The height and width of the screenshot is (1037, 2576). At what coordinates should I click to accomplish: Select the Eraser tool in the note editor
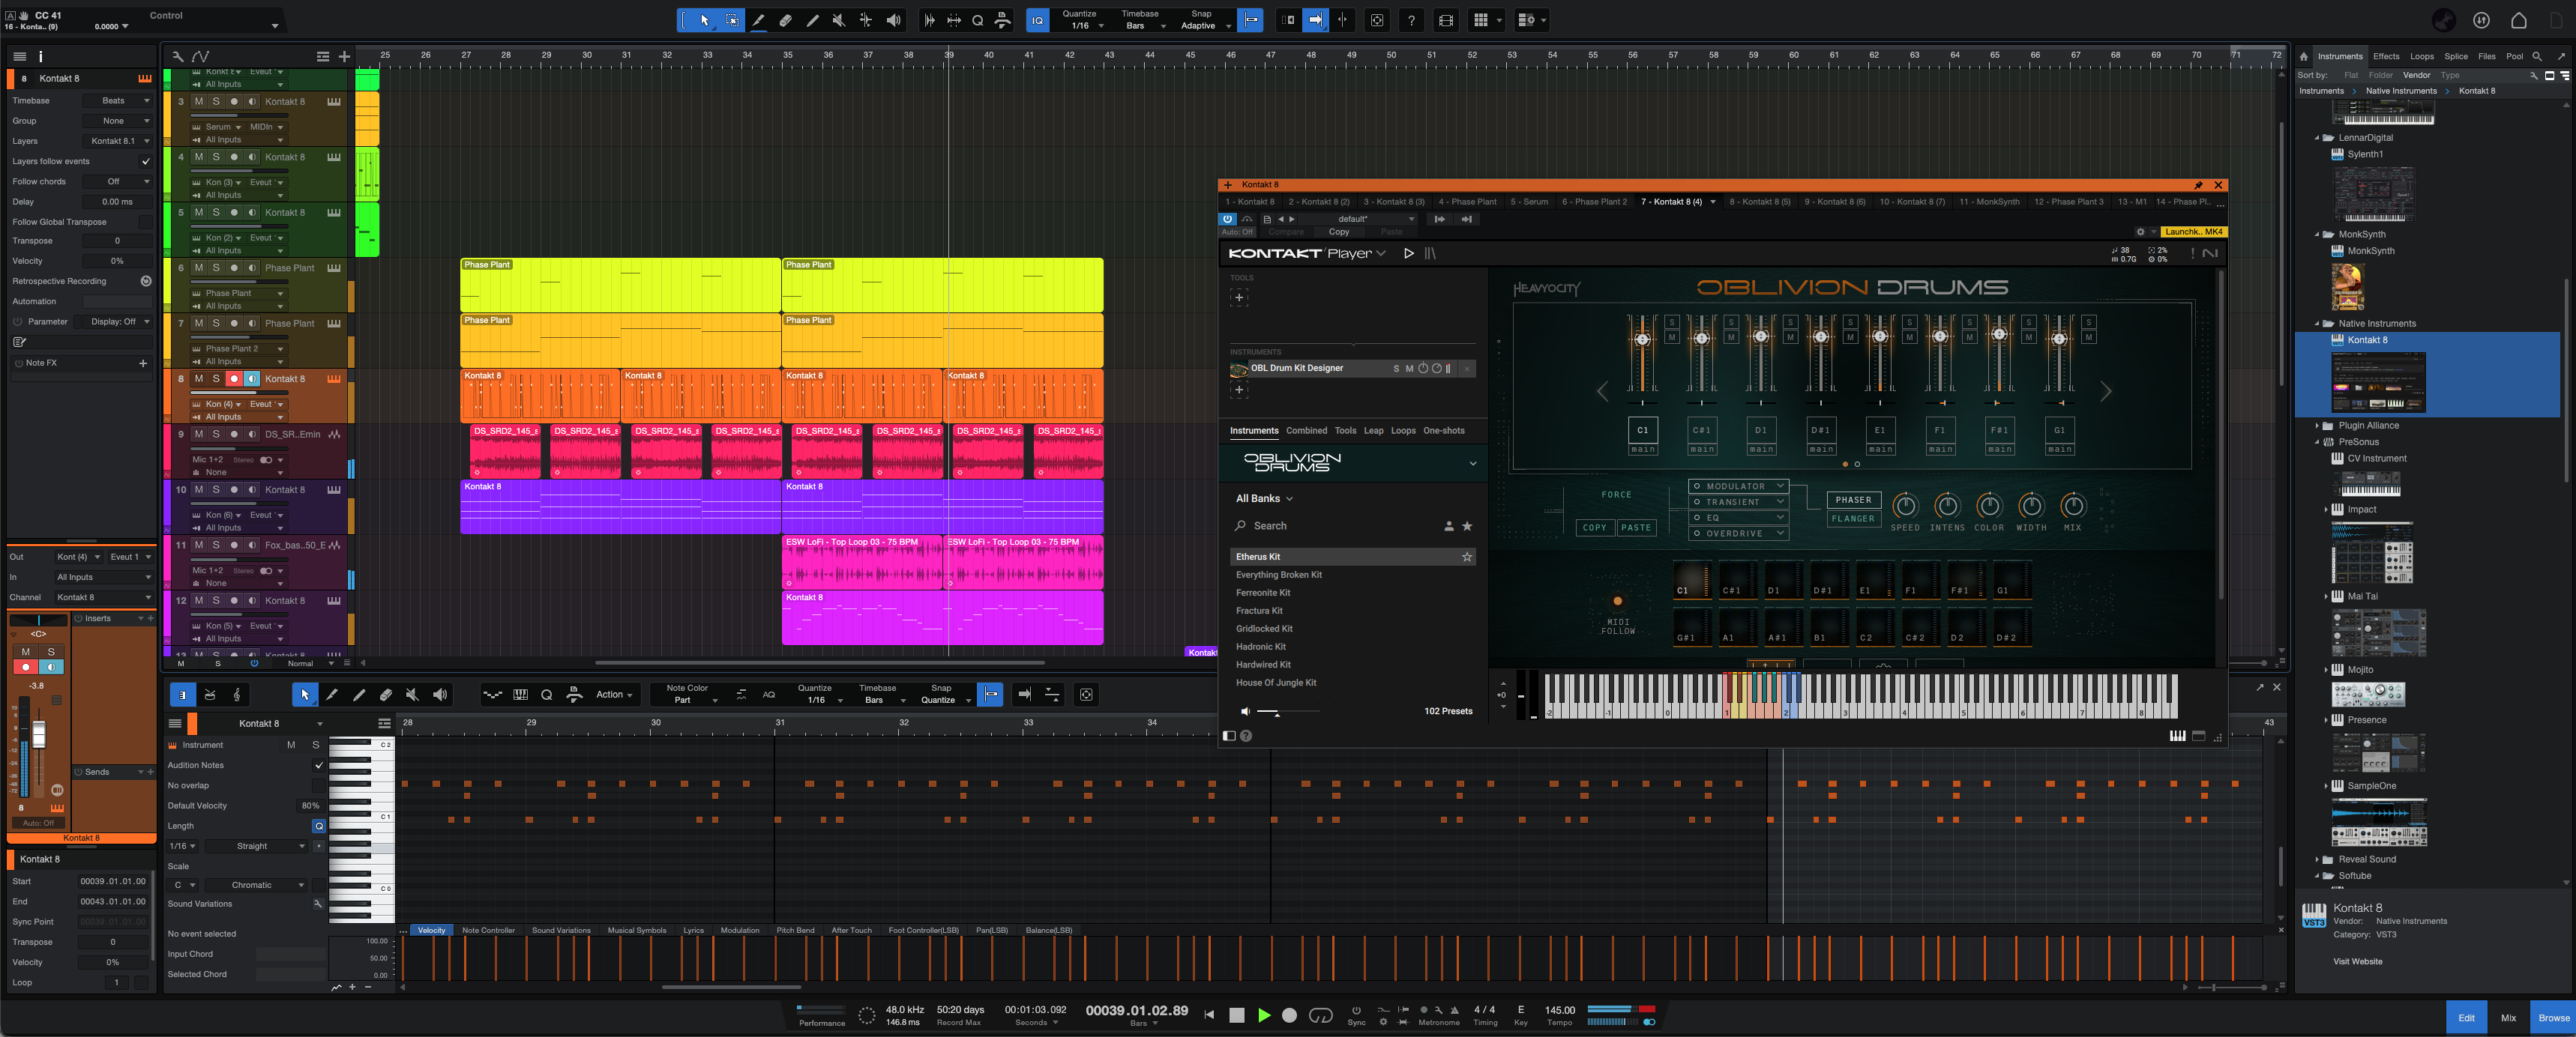tap(386, 695)
